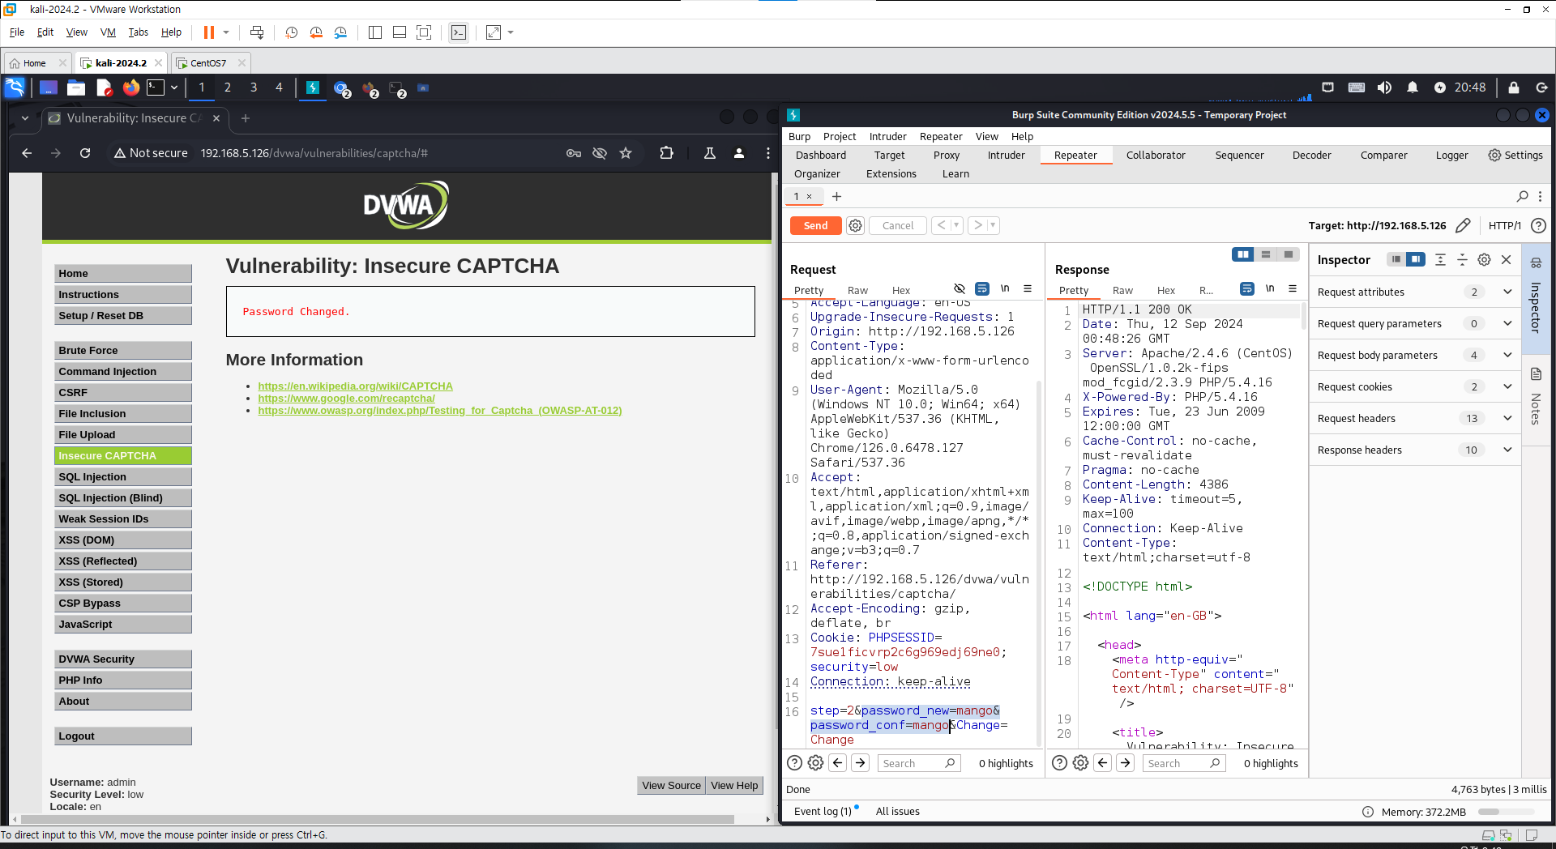Image resolution: width=1556 pixels, height=849 pixels.
Task: Open browser extensions puzzle icon
Action: [x=666, y=153]
